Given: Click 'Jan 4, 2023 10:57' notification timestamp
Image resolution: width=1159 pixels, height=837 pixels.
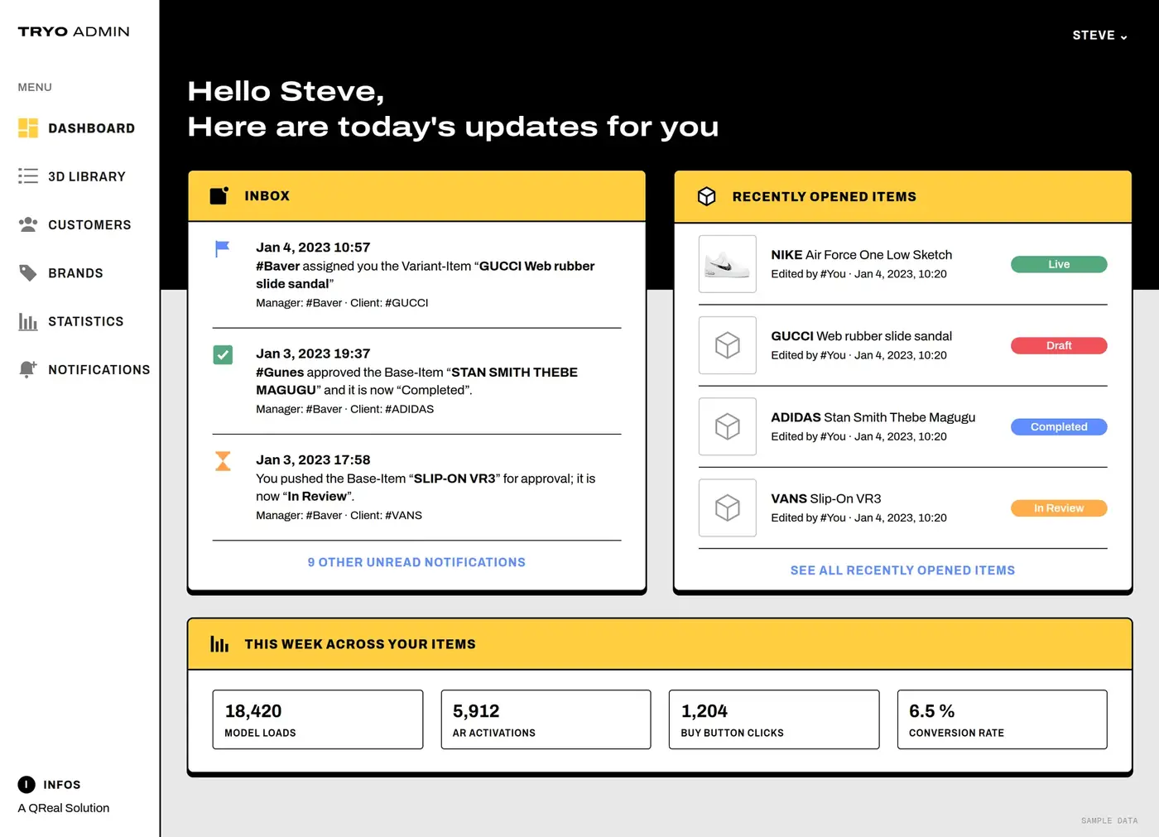Looking at the screenshot, I should coord(313,248).
